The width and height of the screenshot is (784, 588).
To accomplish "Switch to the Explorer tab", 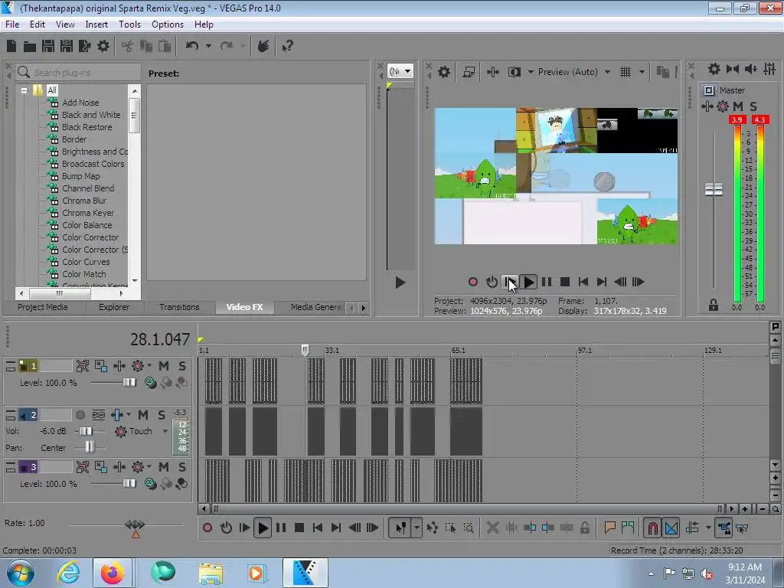I will [114, 307].
